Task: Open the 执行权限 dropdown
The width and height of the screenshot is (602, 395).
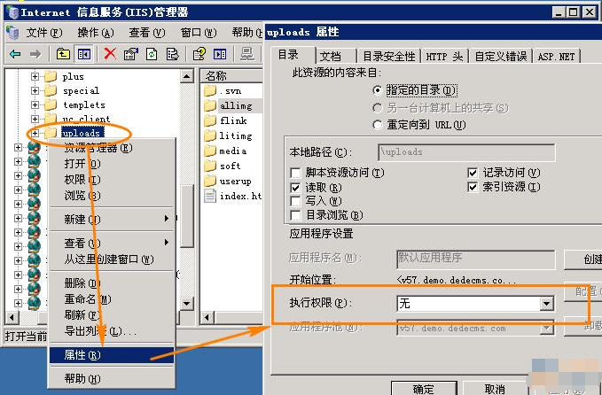Action: [547, 304]
